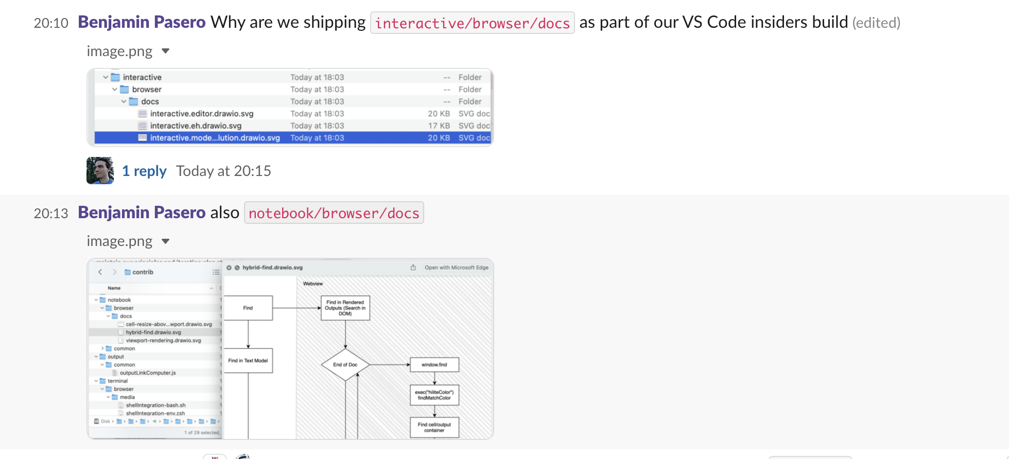Select the hybrid-find.drawio.svg row in the file list
The image size is (1009, 459).
pos(154,332)
